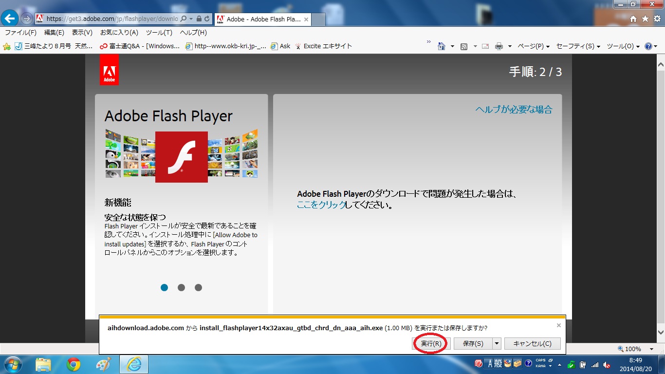
Task: Open the Print dropdown arrow
Action: tap(510, 46)
